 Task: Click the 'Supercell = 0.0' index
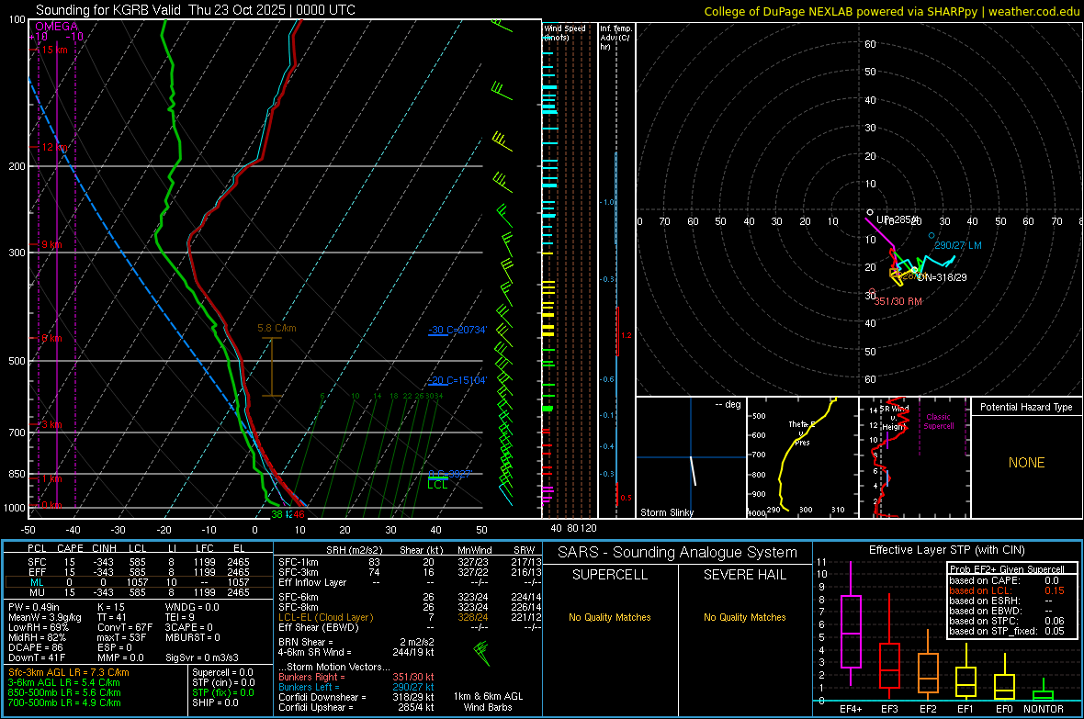tap(222, 672)
